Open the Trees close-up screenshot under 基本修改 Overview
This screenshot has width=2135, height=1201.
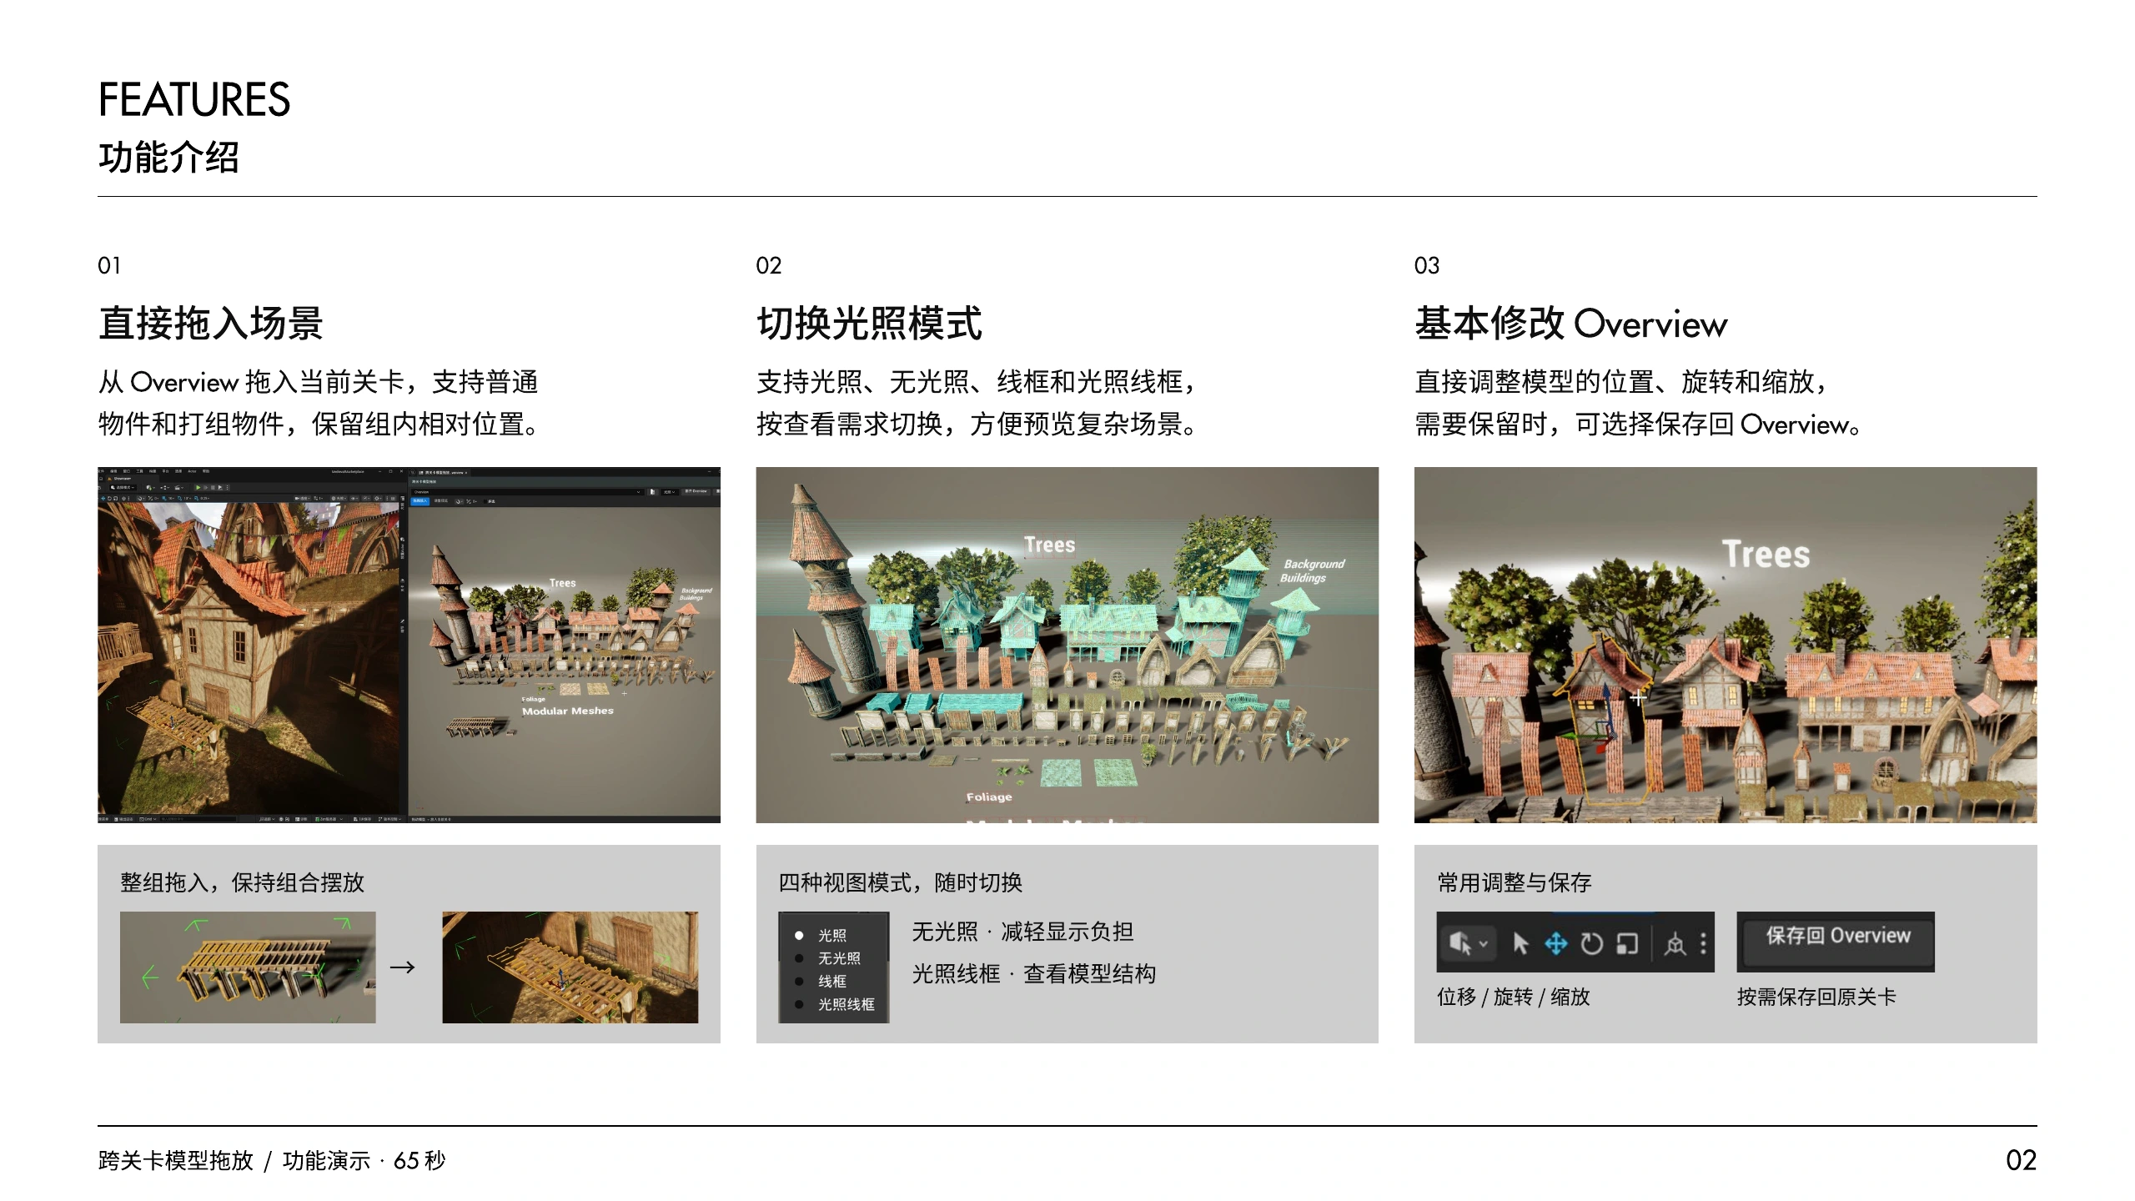click(1726, 645)
